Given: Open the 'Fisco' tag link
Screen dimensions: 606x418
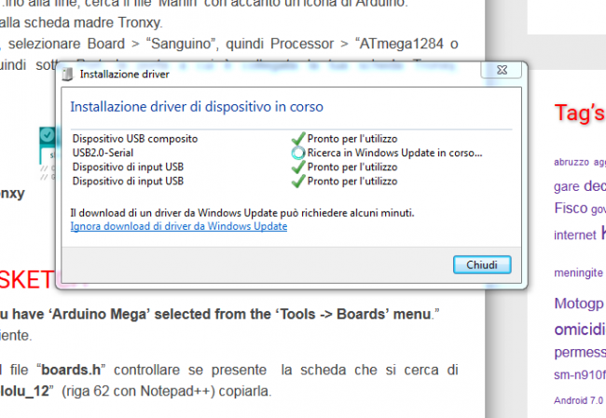Looking at the screenshot, I should [570, 209].
